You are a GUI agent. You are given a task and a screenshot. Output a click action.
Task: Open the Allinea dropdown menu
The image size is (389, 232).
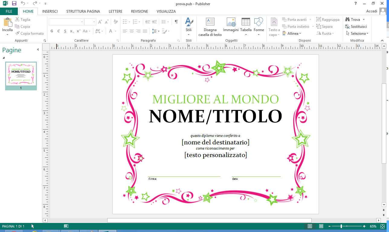(292, 34)
